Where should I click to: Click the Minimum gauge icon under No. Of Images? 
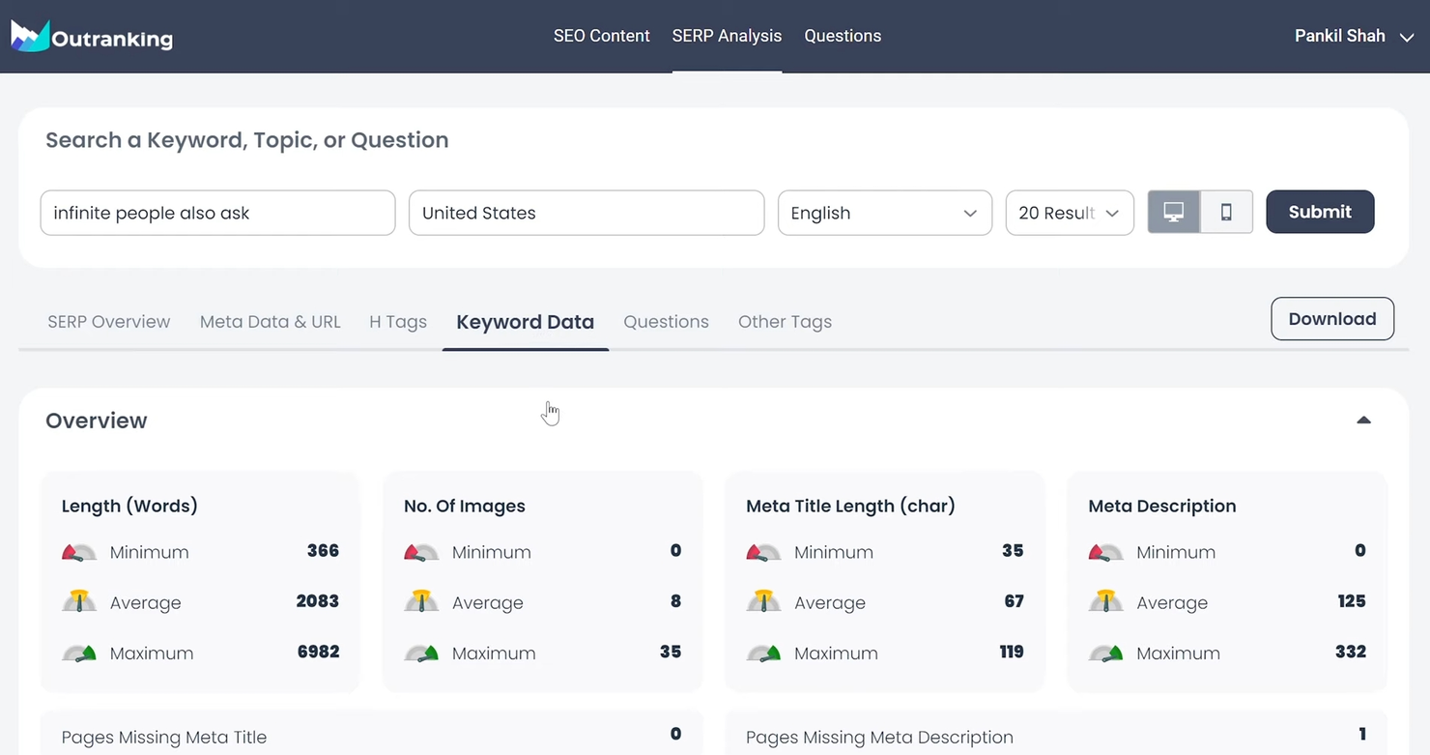coord(421,551)
